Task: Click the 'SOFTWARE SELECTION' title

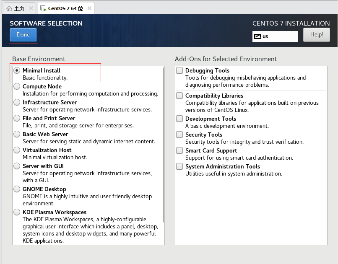Action: [x=46, y=23]
